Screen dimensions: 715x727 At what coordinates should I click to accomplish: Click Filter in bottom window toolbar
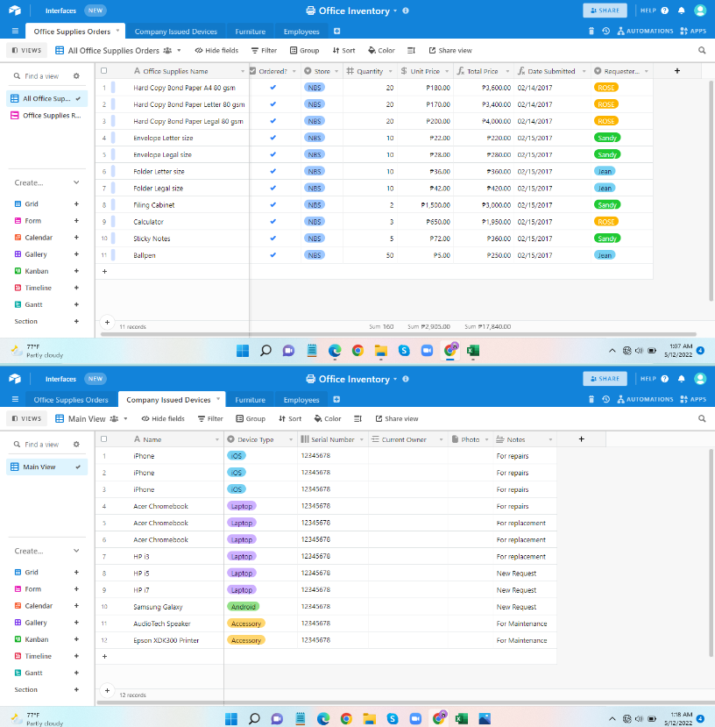pyautogui.click(x=210, y=418)
